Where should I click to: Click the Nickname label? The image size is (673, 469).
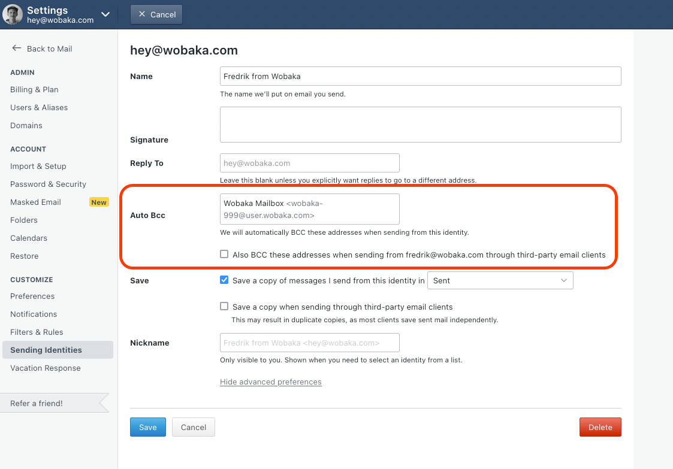(149, 343)
